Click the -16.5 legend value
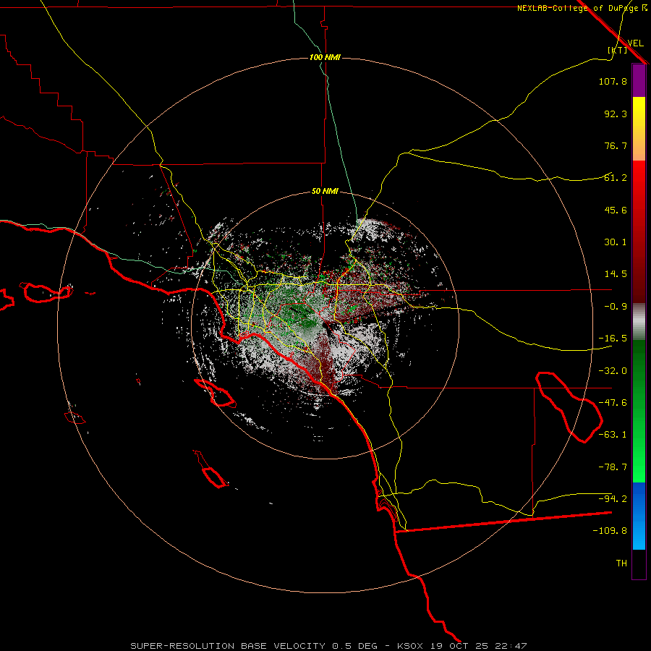Viewport: 651px width, 651px height. 613,339
